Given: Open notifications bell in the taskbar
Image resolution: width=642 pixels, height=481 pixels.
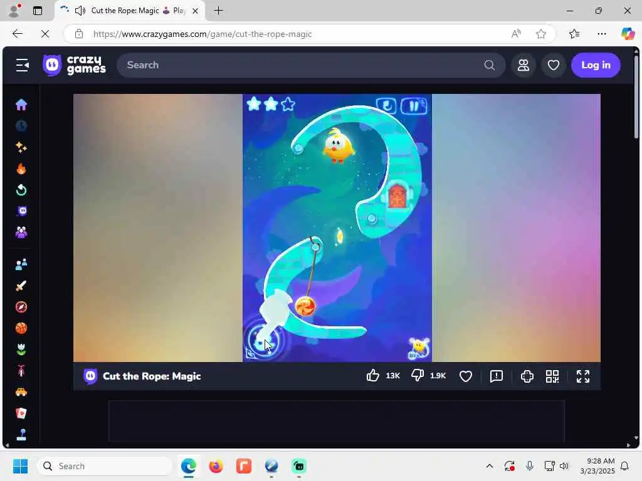Looking at the screenshot, I should [624, 466].
